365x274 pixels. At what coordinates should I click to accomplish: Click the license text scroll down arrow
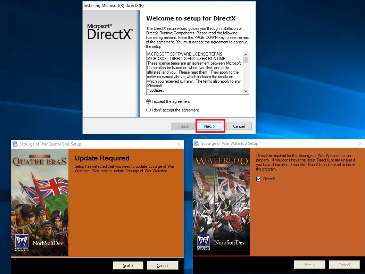click(246, 91)
